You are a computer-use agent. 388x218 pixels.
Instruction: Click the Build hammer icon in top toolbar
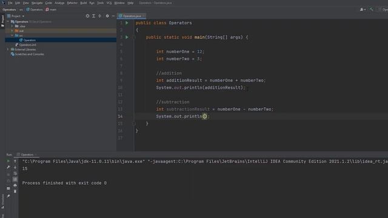[372, 10]
